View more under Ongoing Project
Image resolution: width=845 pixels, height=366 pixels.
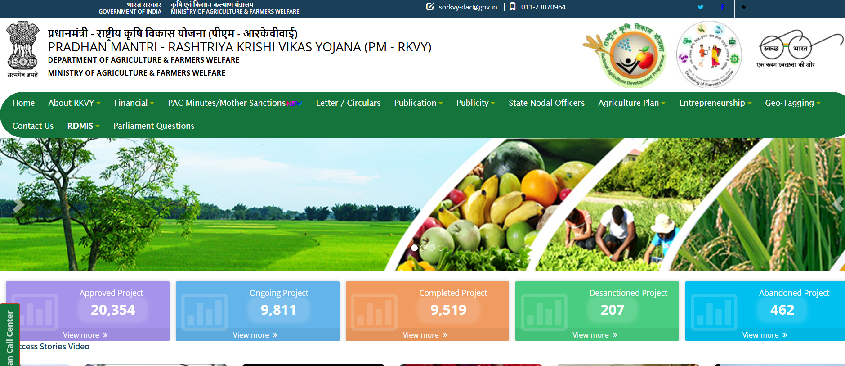pos(255,335)
